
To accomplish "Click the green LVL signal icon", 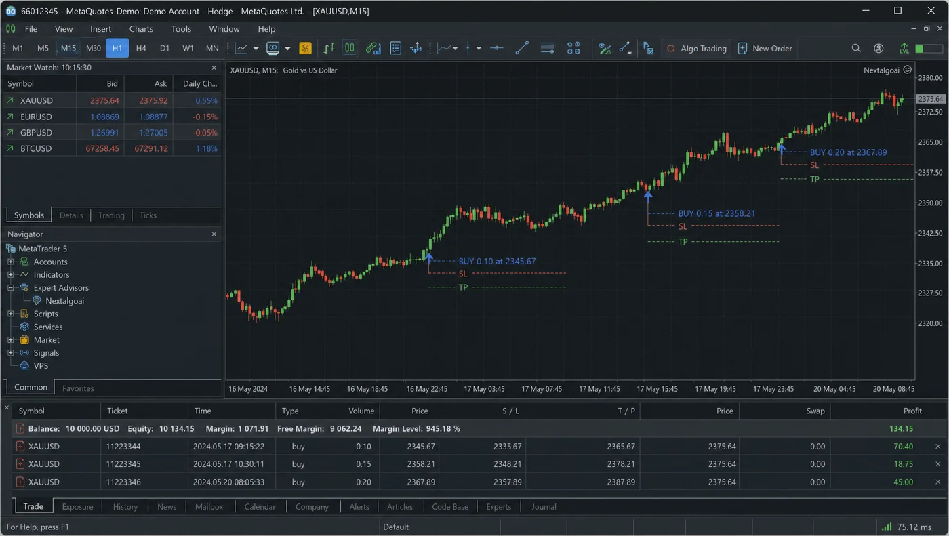I will click(x=904, y=48).
